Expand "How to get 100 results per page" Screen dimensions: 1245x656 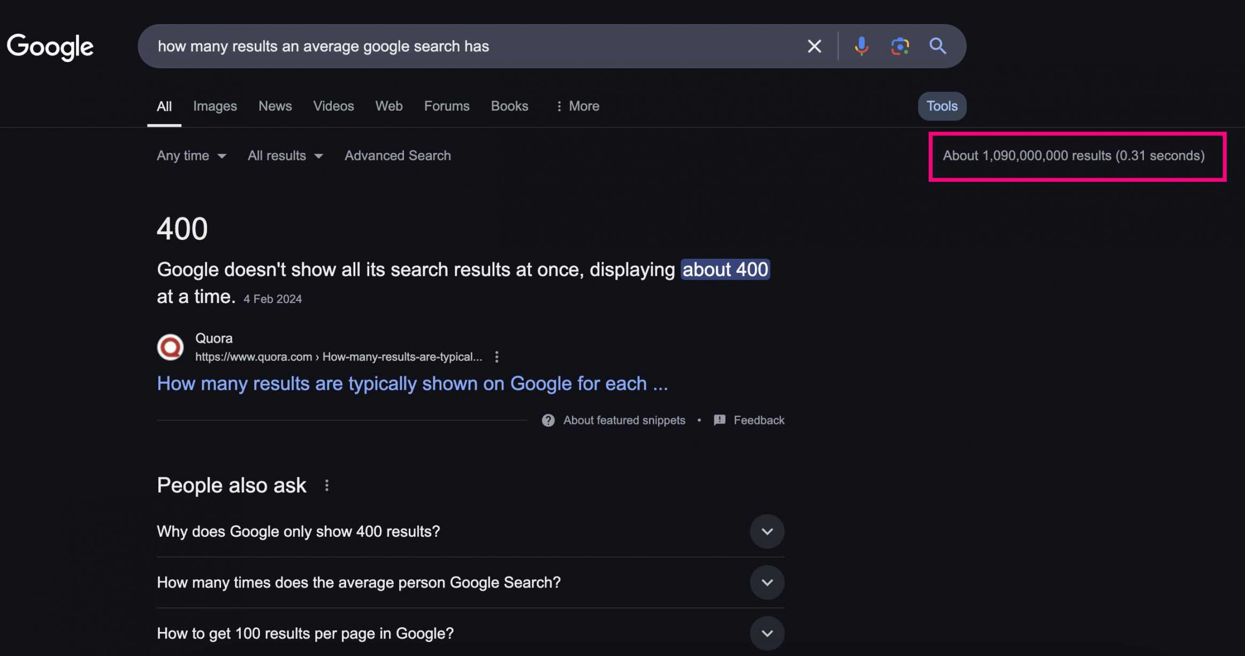[767, 633]
